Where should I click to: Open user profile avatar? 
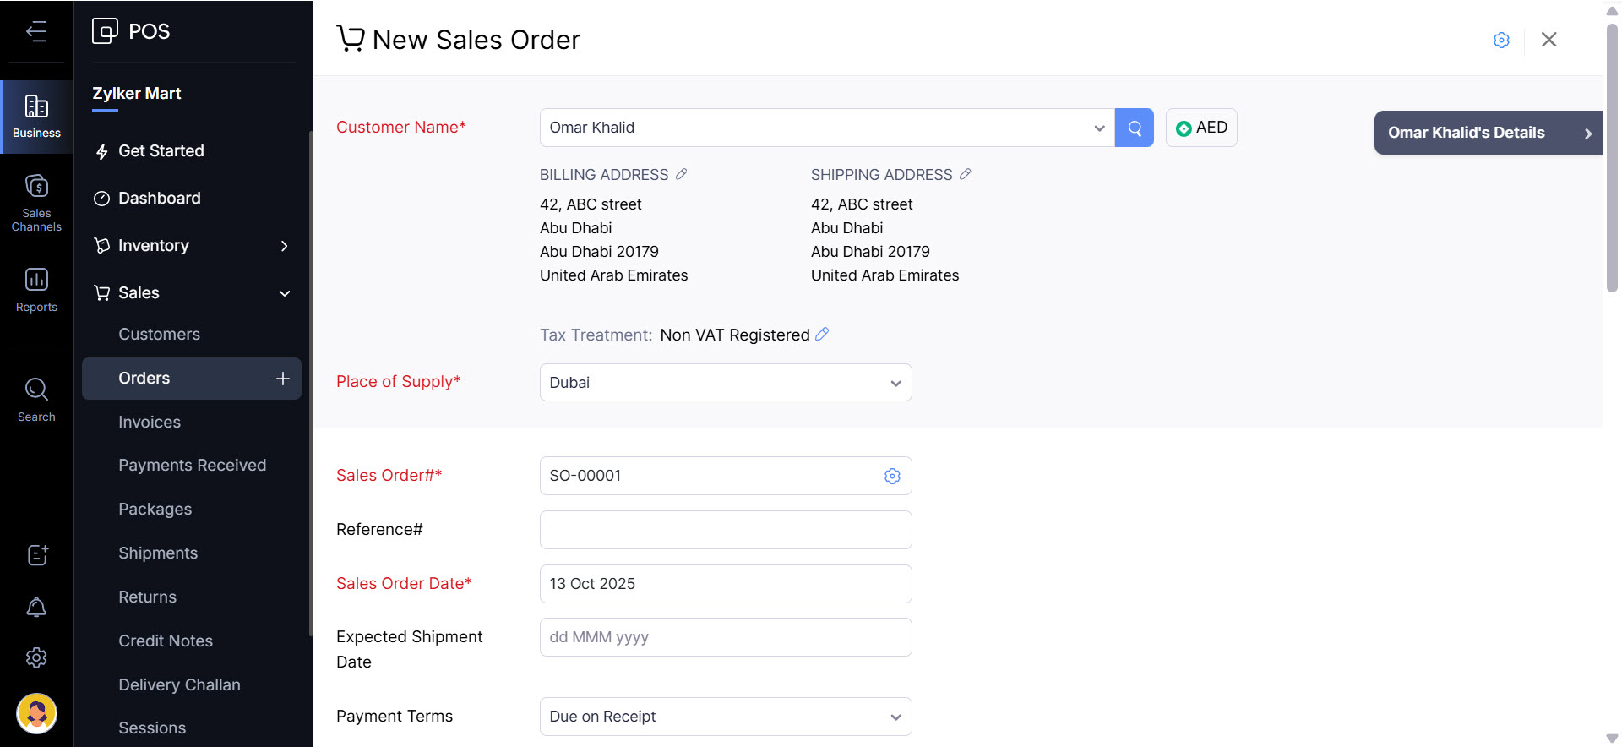point(36,713)
